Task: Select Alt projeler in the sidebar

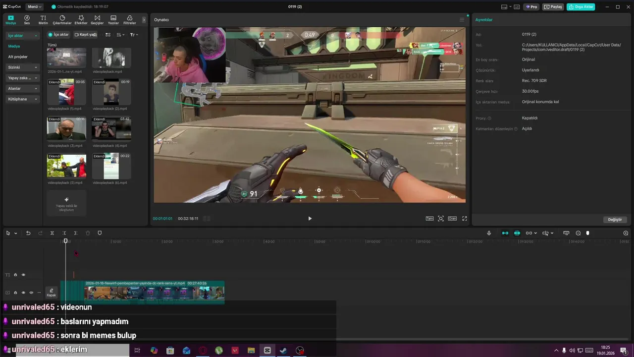Action: [18, 57]
